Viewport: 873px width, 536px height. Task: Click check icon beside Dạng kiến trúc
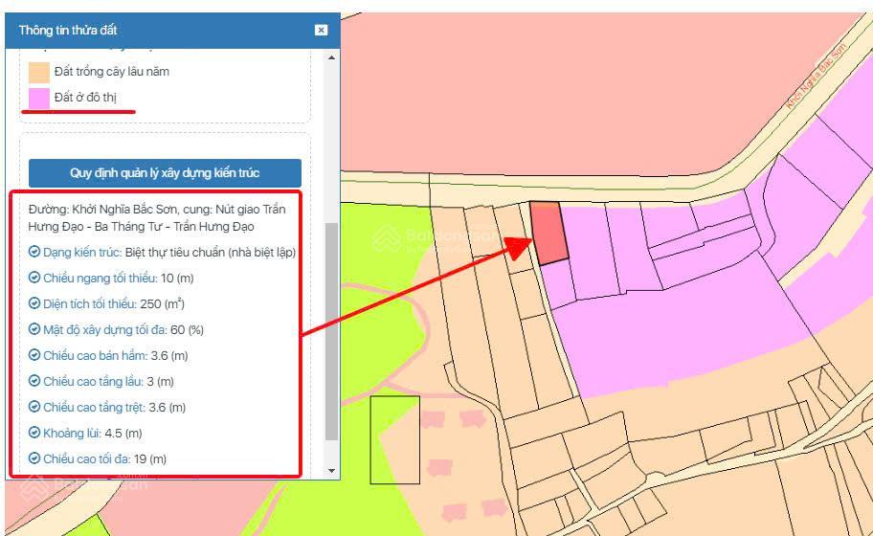click(34, 252)
